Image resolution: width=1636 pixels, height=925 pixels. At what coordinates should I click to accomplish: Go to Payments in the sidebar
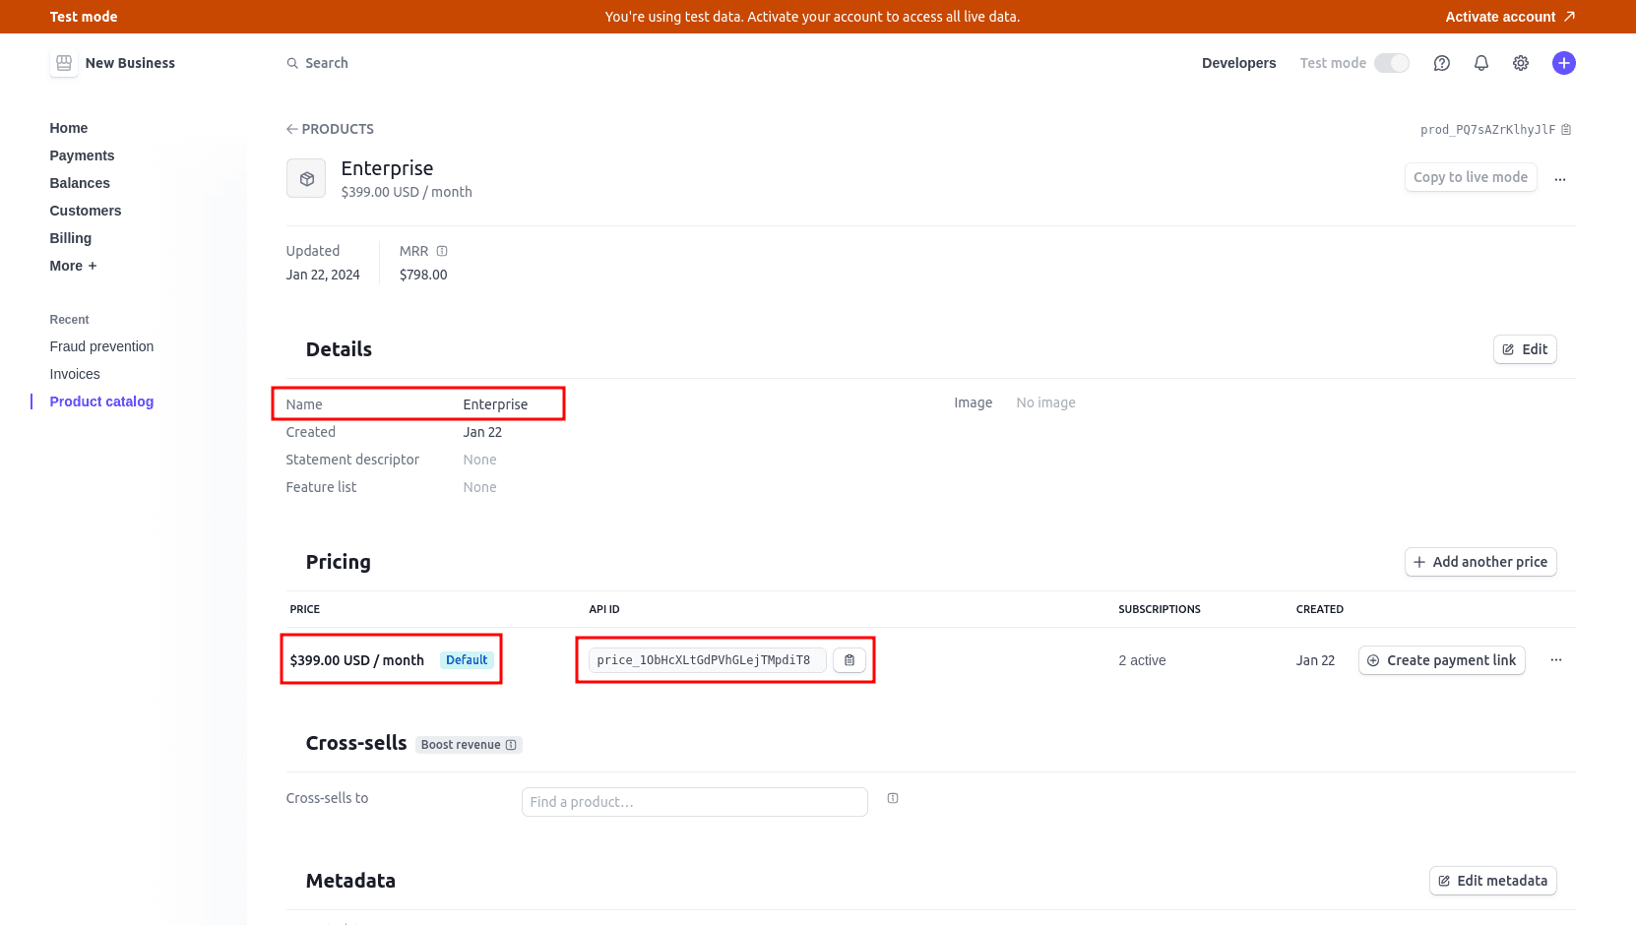tap(82, 155)
